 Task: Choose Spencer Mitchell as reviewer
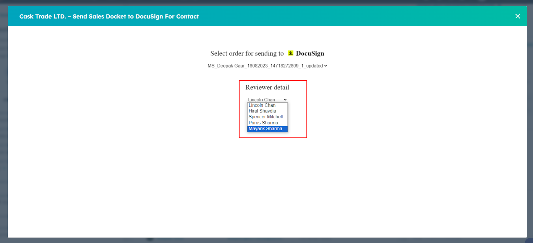[x=267, y=117]
